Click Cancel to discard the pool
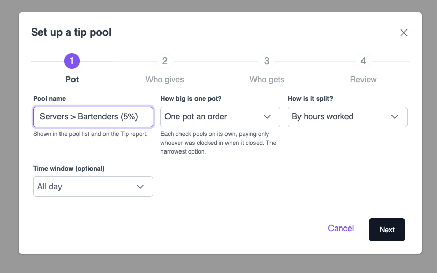The width and height of the screenshot is (437, 273). [x=341, y=228]
